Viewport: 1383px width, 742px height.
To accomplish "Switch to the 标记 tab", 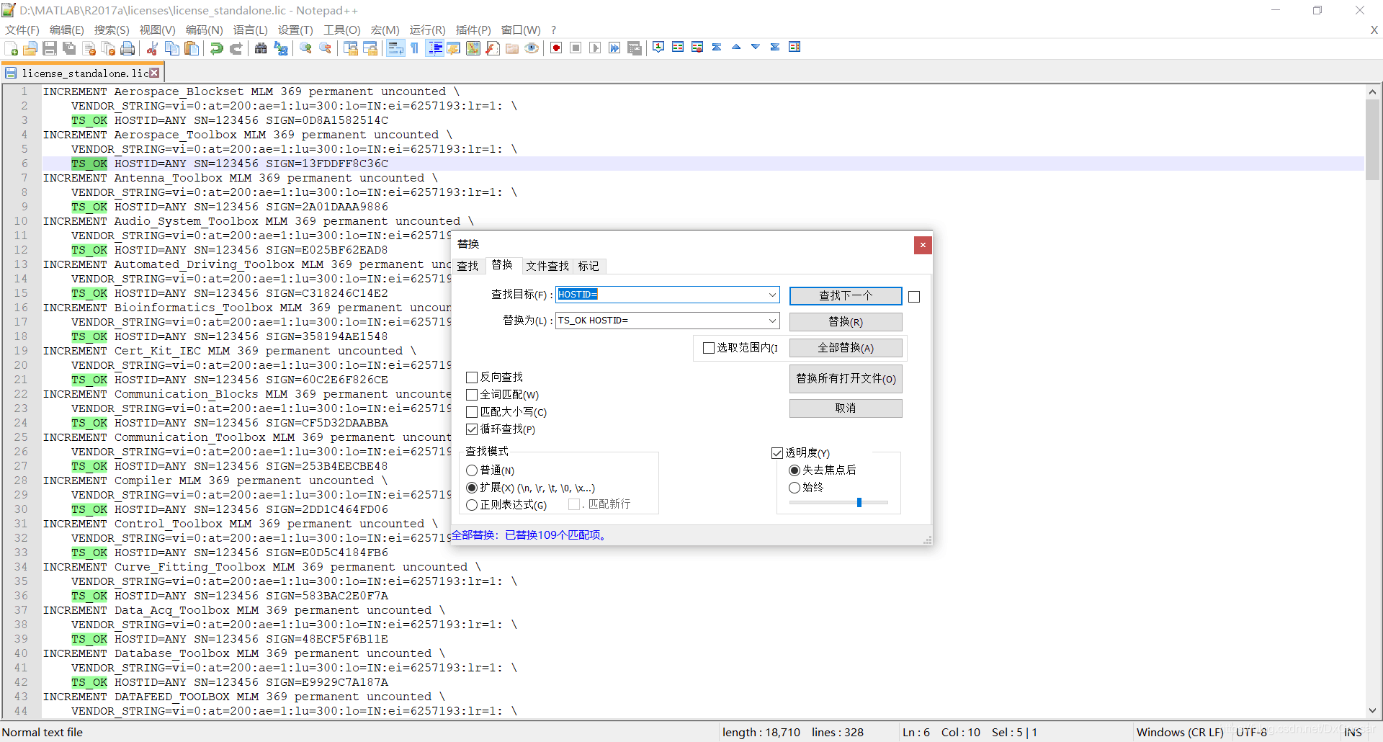I will point(588,266).
